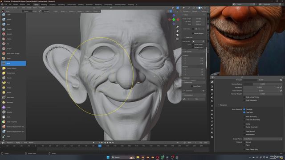Select the Cloth sculpt brush
Image resolution: width=285 pixels, height=160 pixels.
pyautogui.click(x=13, y=108)
